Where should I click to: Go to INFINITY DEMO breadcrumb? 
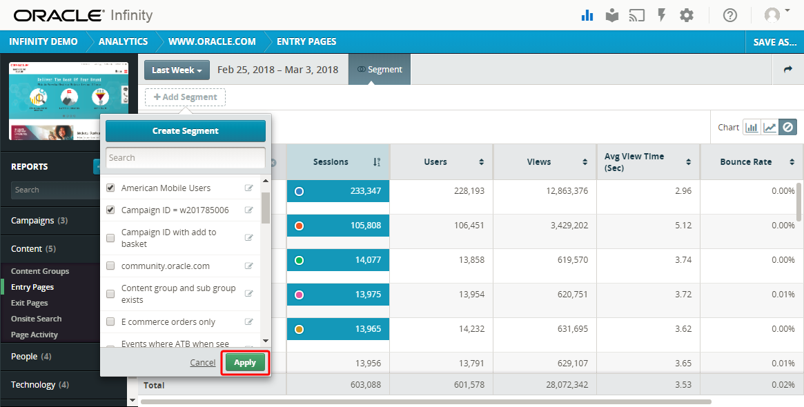(x=43, y=41)
